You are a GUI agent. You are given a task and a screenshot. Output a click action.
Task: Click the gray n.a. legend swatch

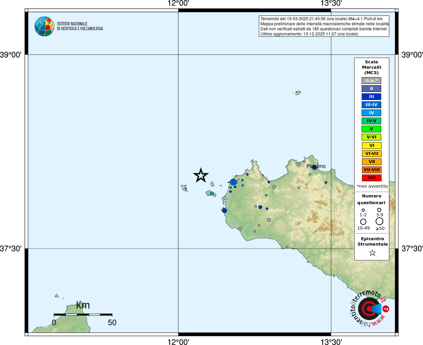click(x=371, y=81)
